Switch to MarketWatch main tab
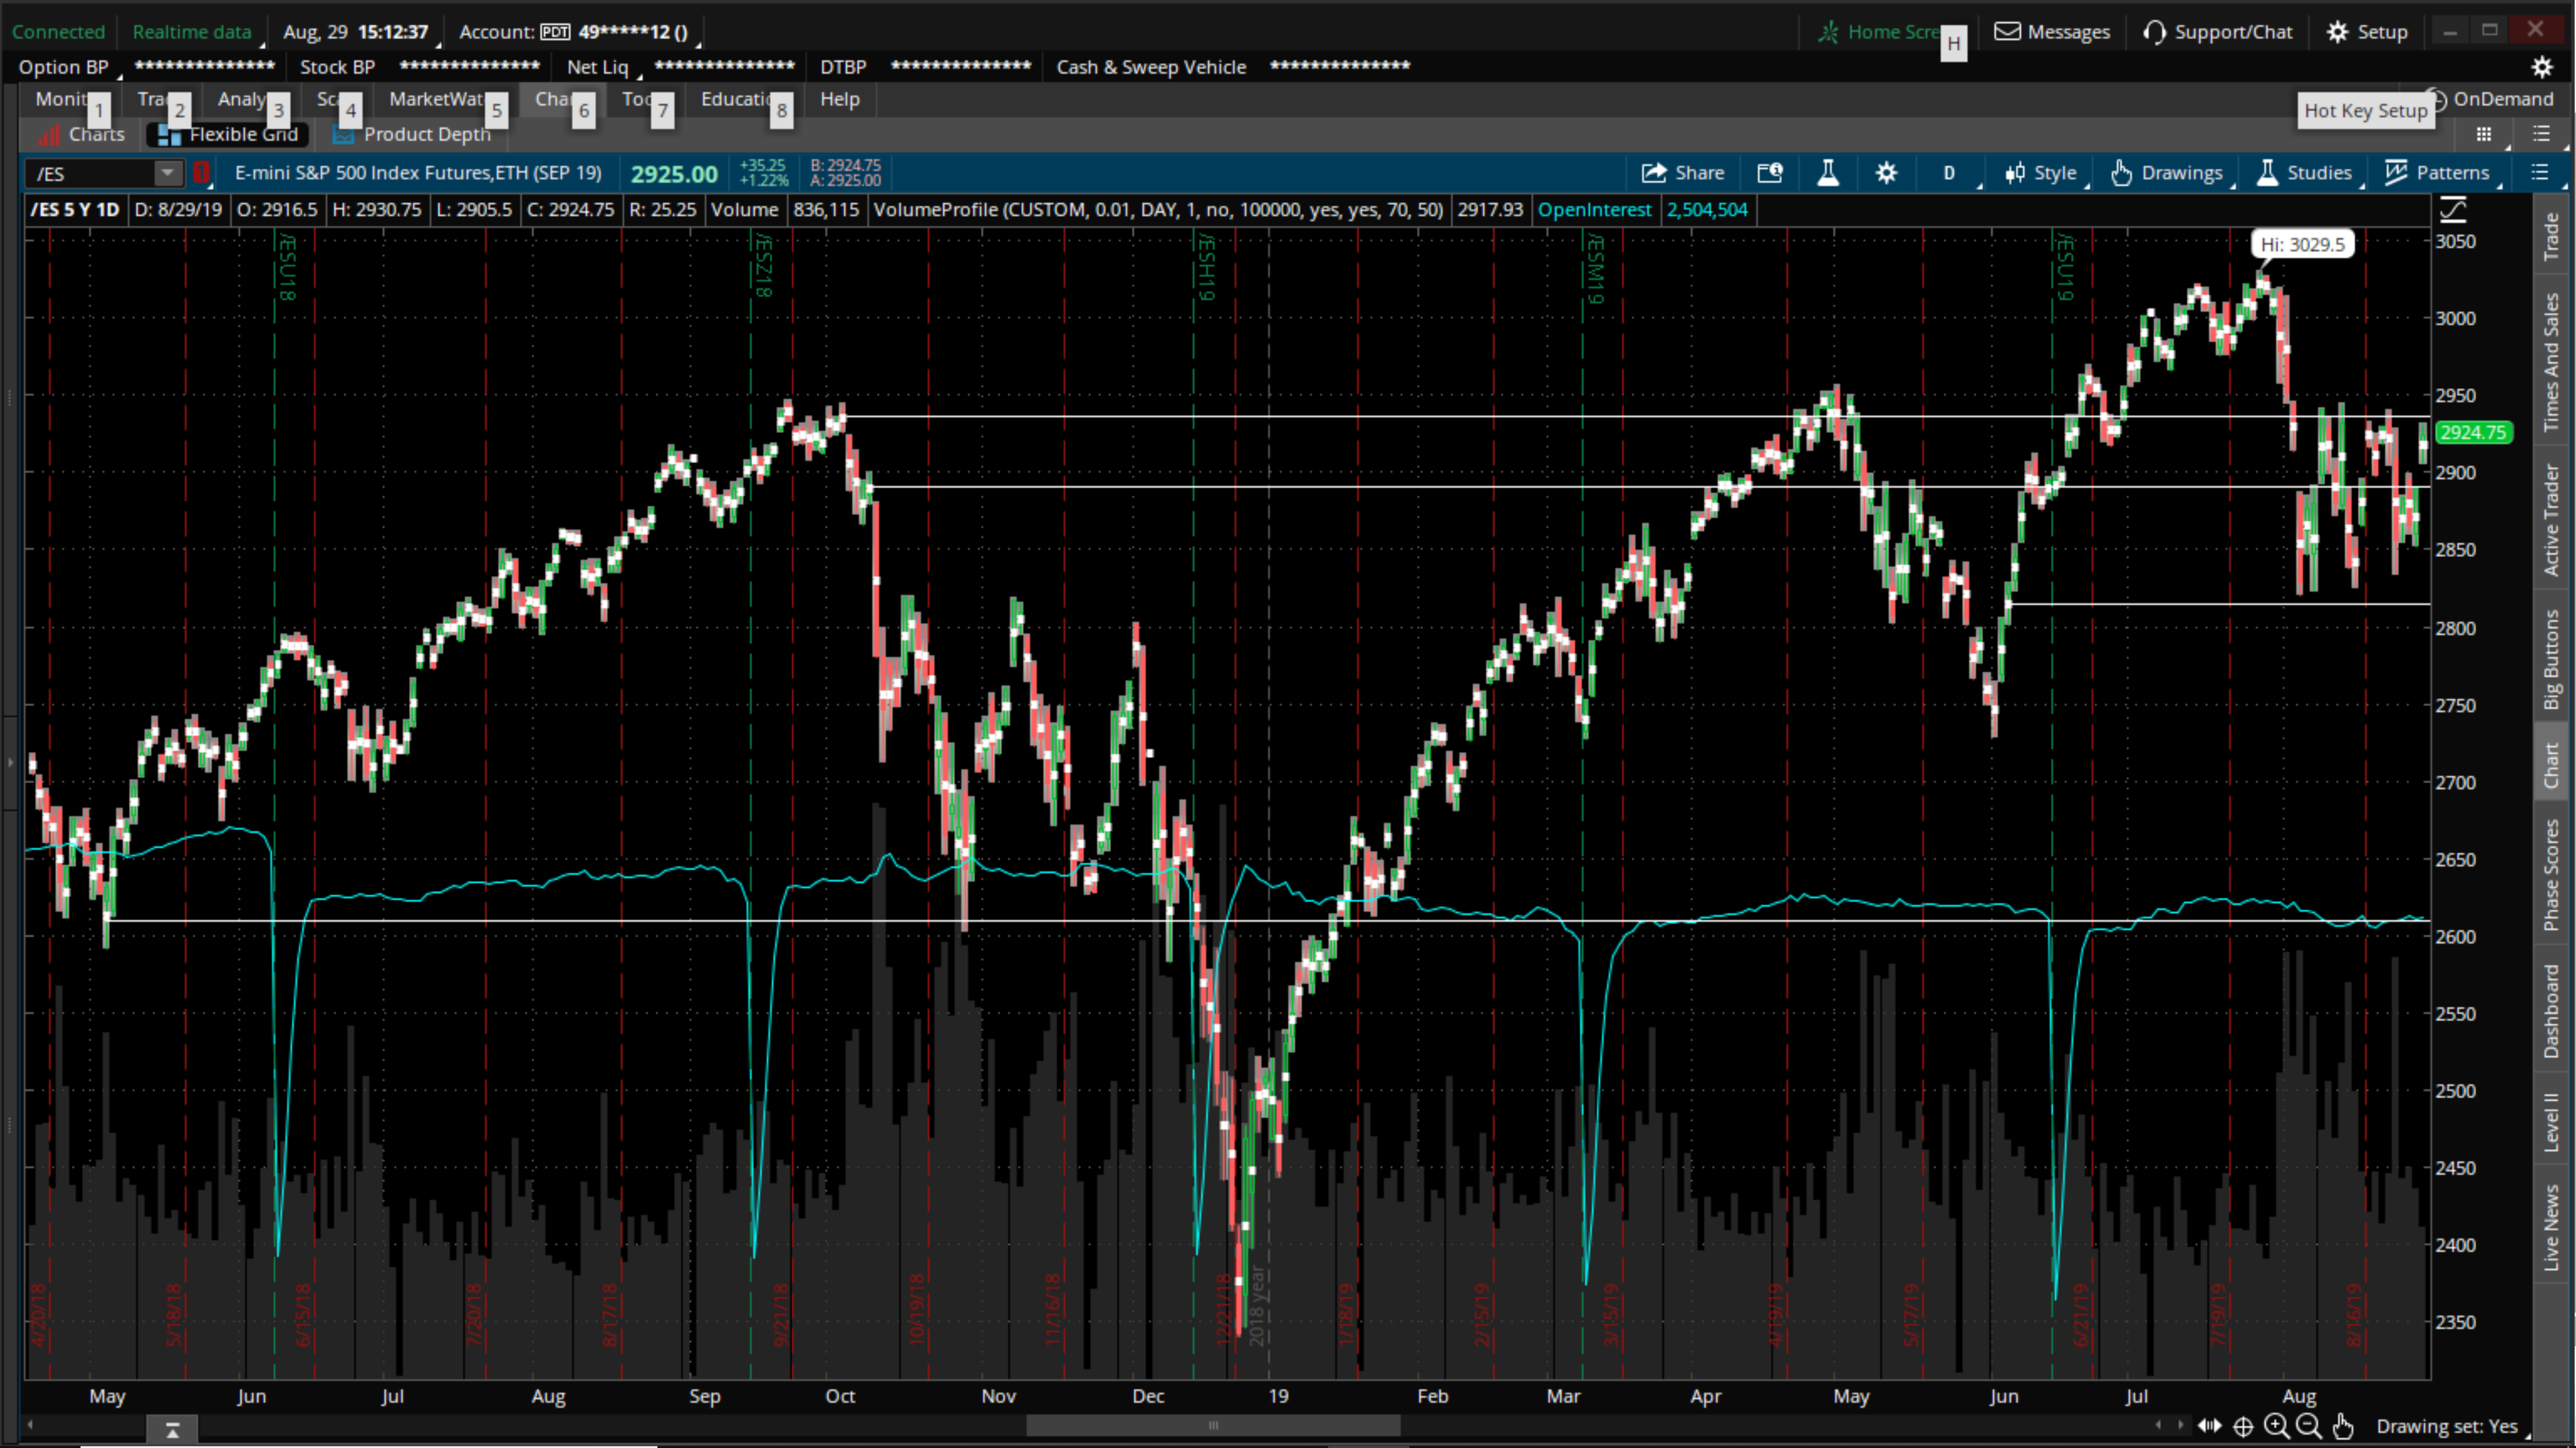This screenshot has height=1448, width=2576. point(437,99)
